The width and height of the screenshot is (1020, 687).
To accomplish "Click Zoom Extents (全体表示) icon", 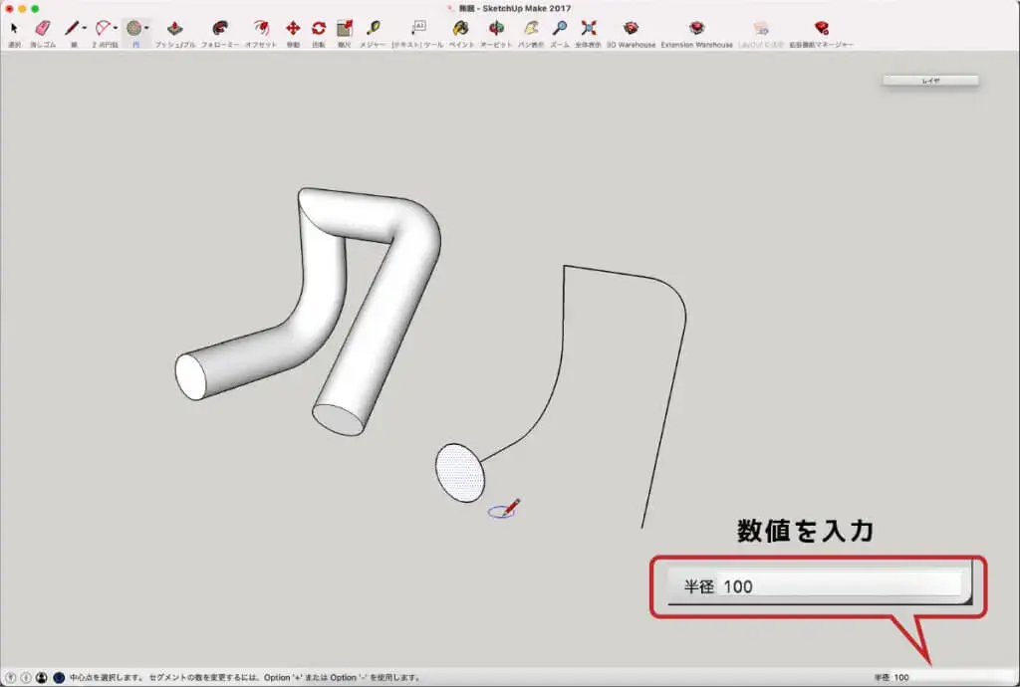I will pos(589,29).
